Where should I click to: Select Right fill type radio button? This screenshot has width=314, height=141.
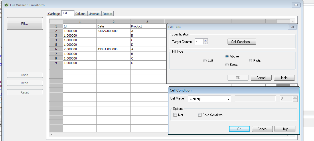pyautogui.click(x=250, y=61)
